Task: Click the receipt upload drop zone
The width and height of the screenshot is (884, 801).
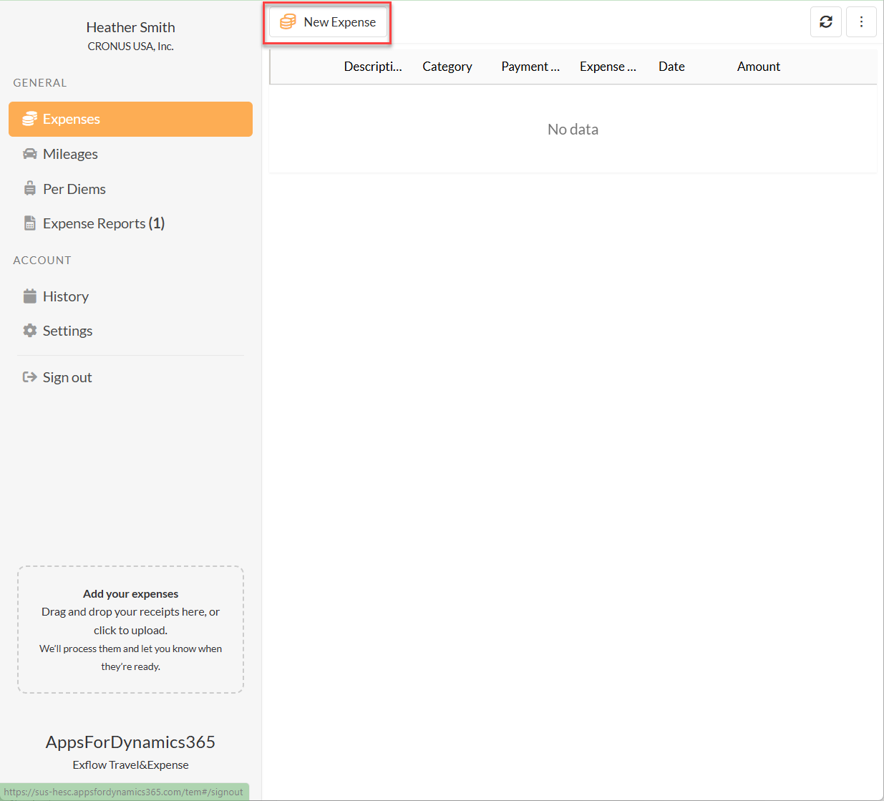Action: click(130, 630)
